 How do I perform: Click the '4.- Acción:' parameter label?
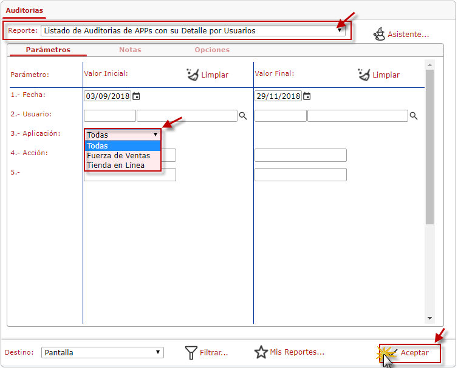point(29,153)
